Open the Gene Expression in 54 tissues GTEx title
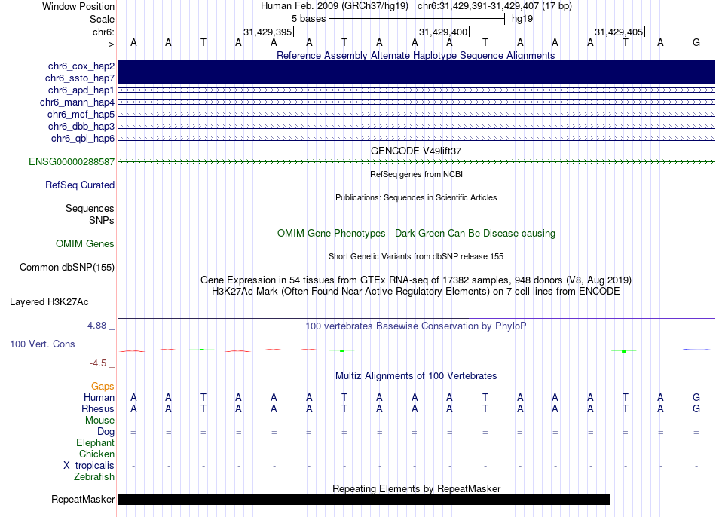 click(x=416, y=280)
